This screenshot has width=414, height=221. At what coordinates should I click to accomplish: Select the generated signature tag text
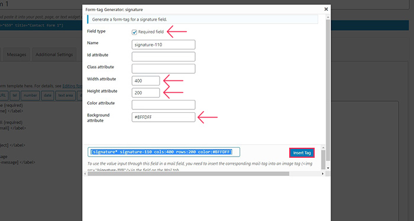point(164,152)
